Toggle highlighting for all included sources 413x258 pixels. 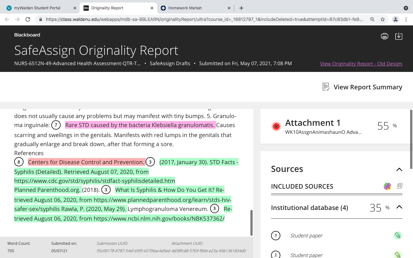(388, 186)
